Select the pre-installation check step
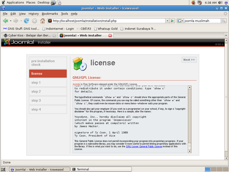 click(x=48, y=63)
